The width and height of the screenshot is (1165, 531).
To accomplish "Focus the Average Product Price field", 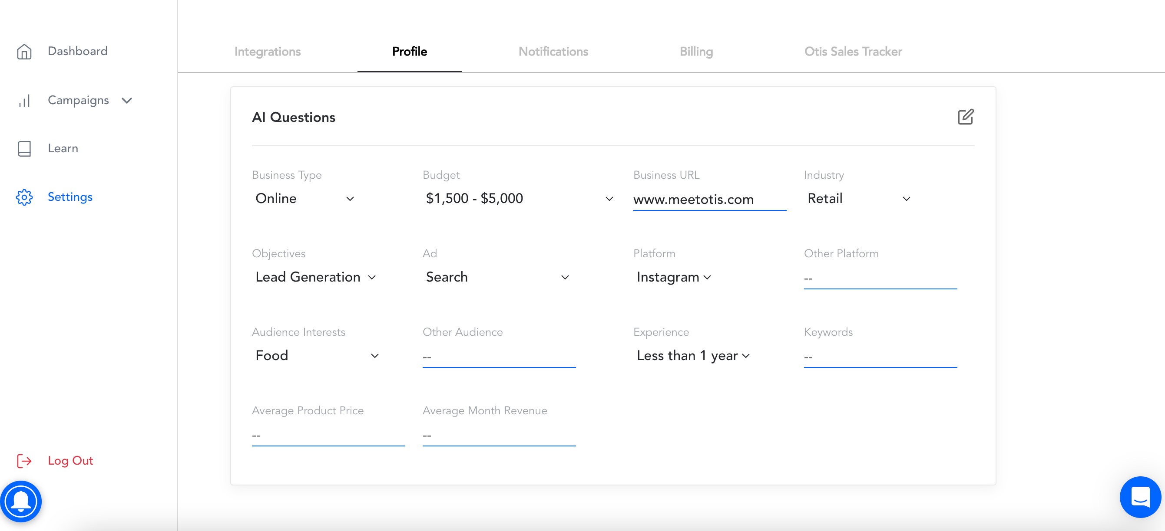I will tap(328, 435).
